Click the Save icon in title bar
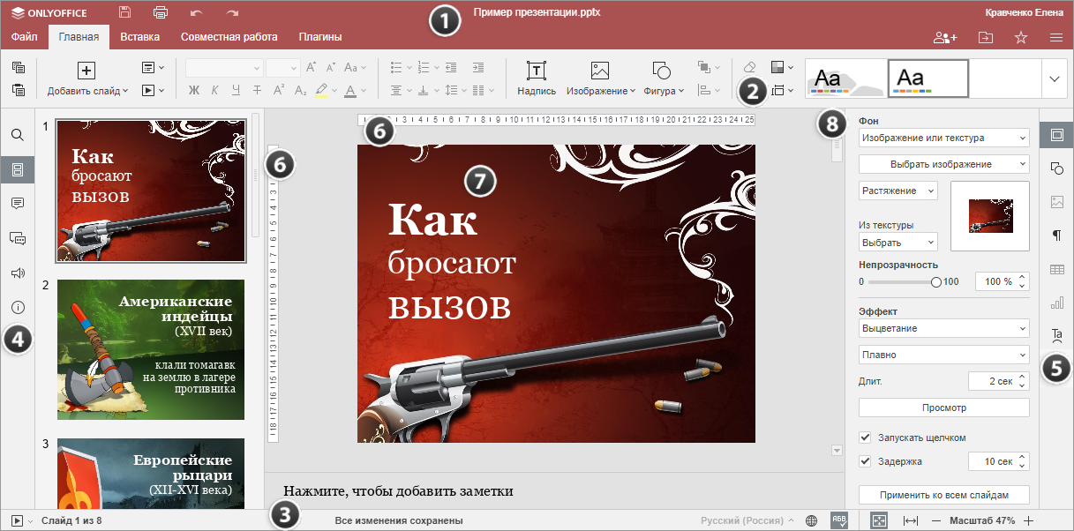Image resolution: width=1074 pixels, height=531 pixels. coord(124,12)
